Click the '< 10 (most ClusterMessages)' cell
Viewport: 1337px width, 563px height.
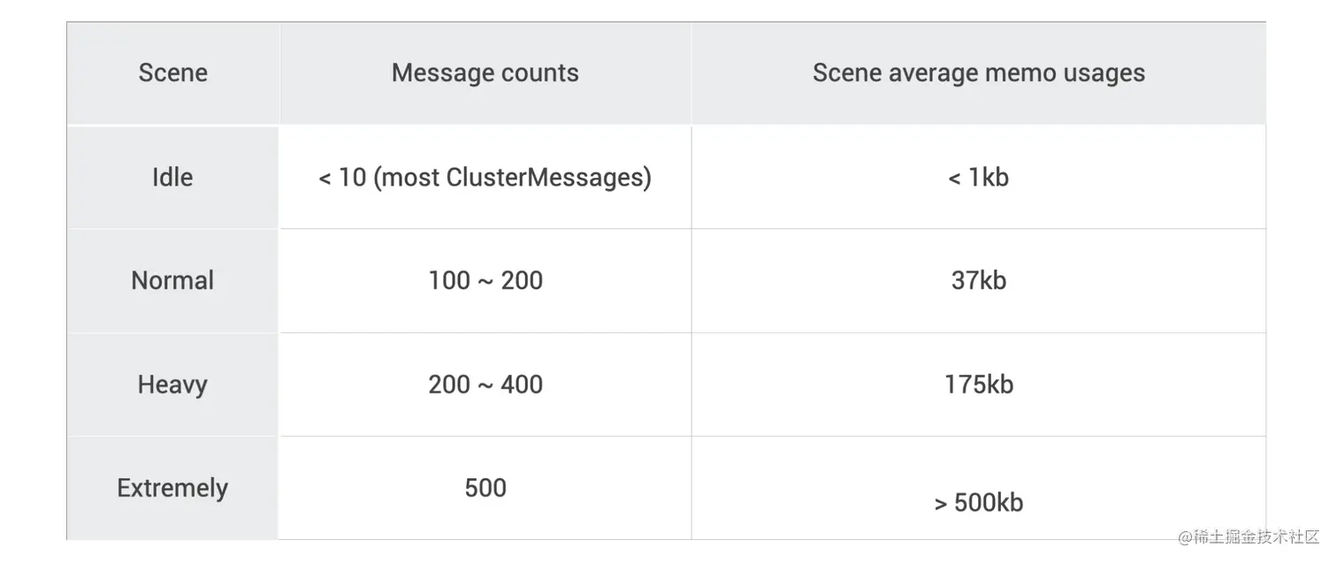click(x=485, y=177)
